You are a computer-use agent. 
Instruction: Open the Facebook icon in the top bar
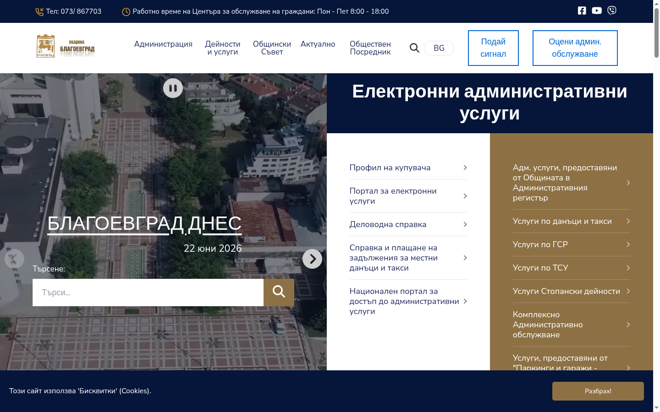(x=582, y=11)
